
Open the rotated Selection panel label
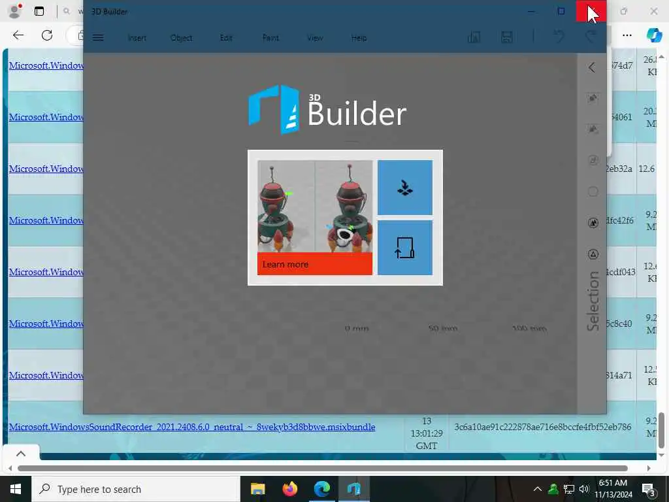tap(593, 301)
